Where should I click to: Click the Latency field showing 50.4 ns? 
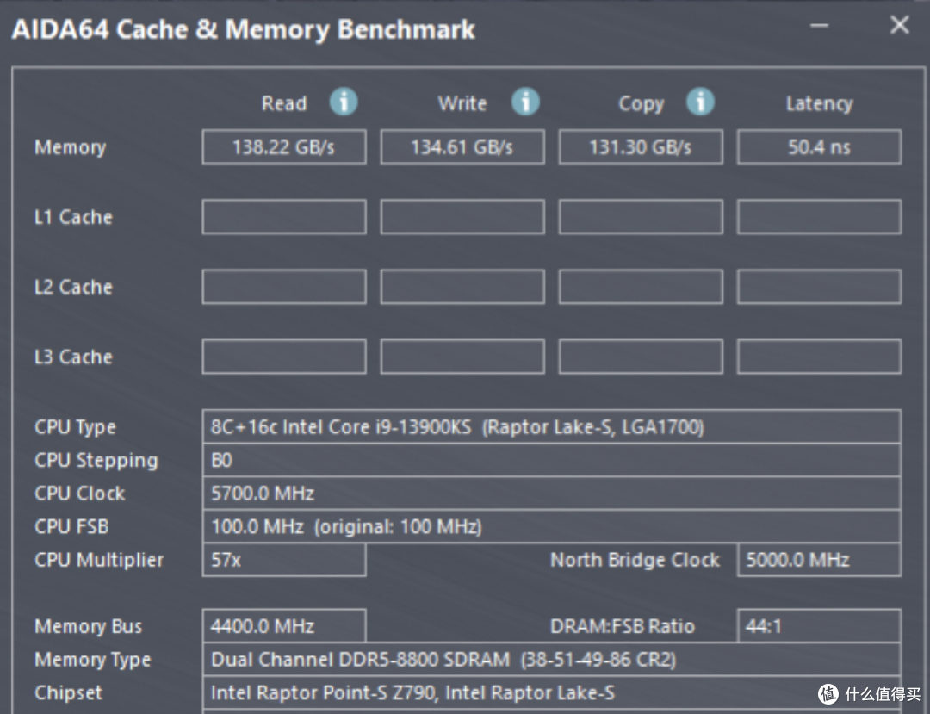pos(819,146)
